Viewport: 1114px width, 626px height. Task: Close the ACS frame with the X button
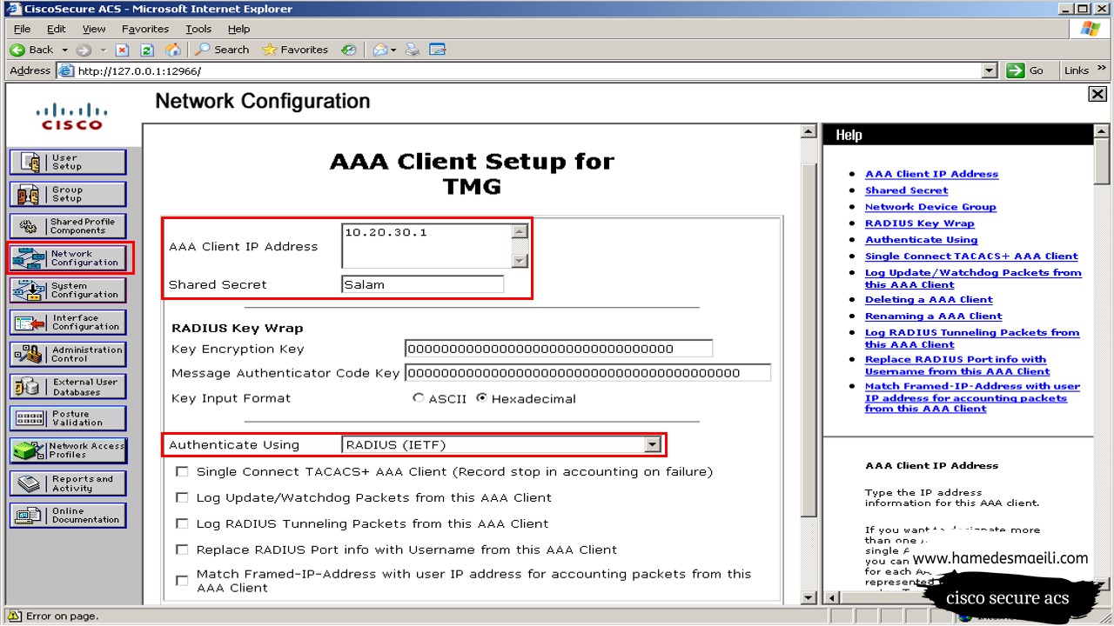pos(1097,94)
